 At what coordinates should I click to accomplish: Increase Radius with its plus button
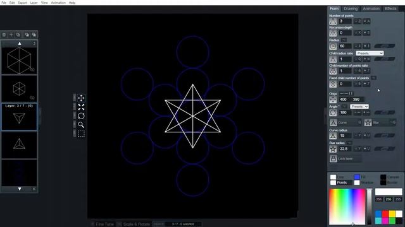pyautogui.click(x=367, y=46)
